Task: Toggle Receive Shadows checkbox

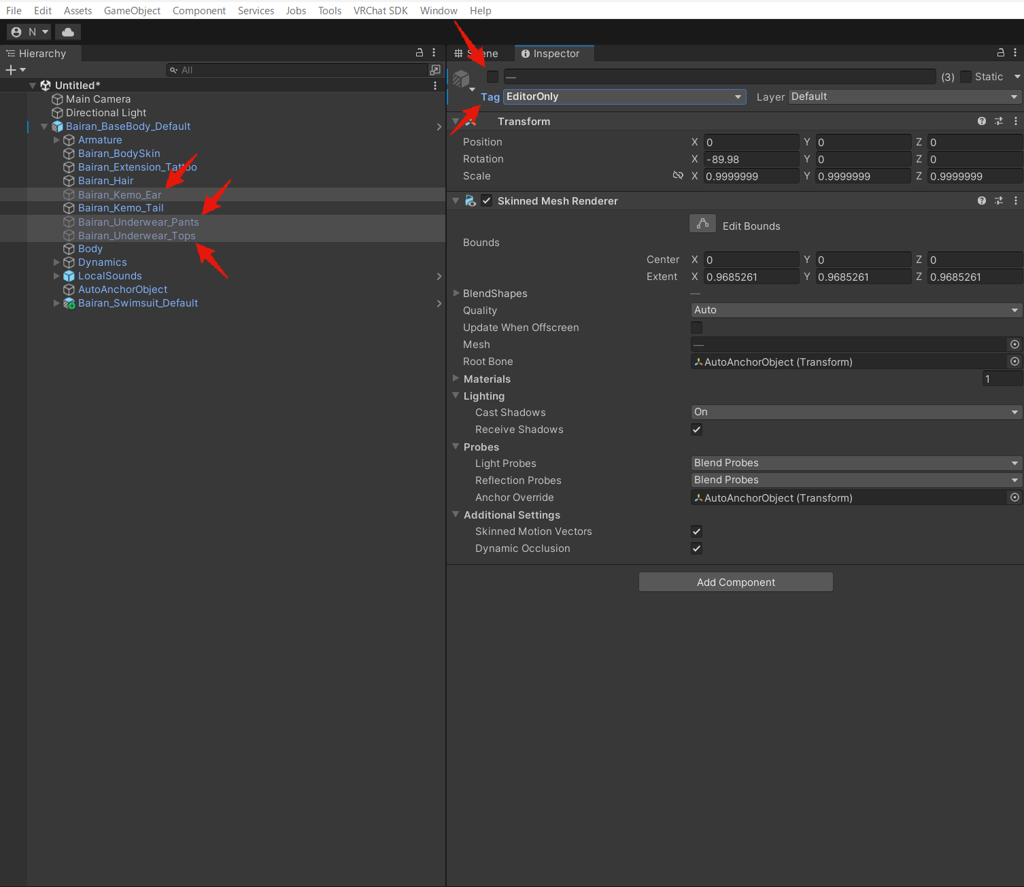Action: (697, 430)
